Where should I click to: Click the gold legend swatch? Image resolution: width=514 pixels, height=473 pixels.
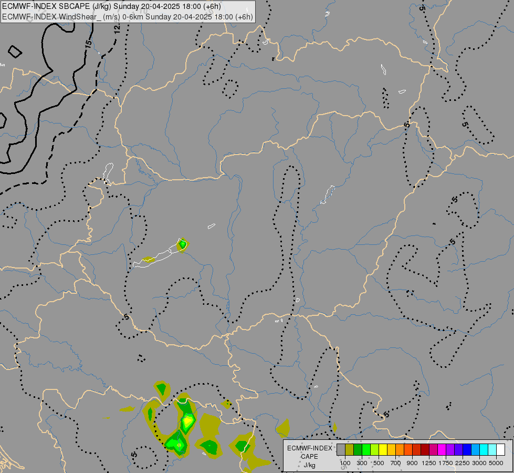(x=391, y=449)
